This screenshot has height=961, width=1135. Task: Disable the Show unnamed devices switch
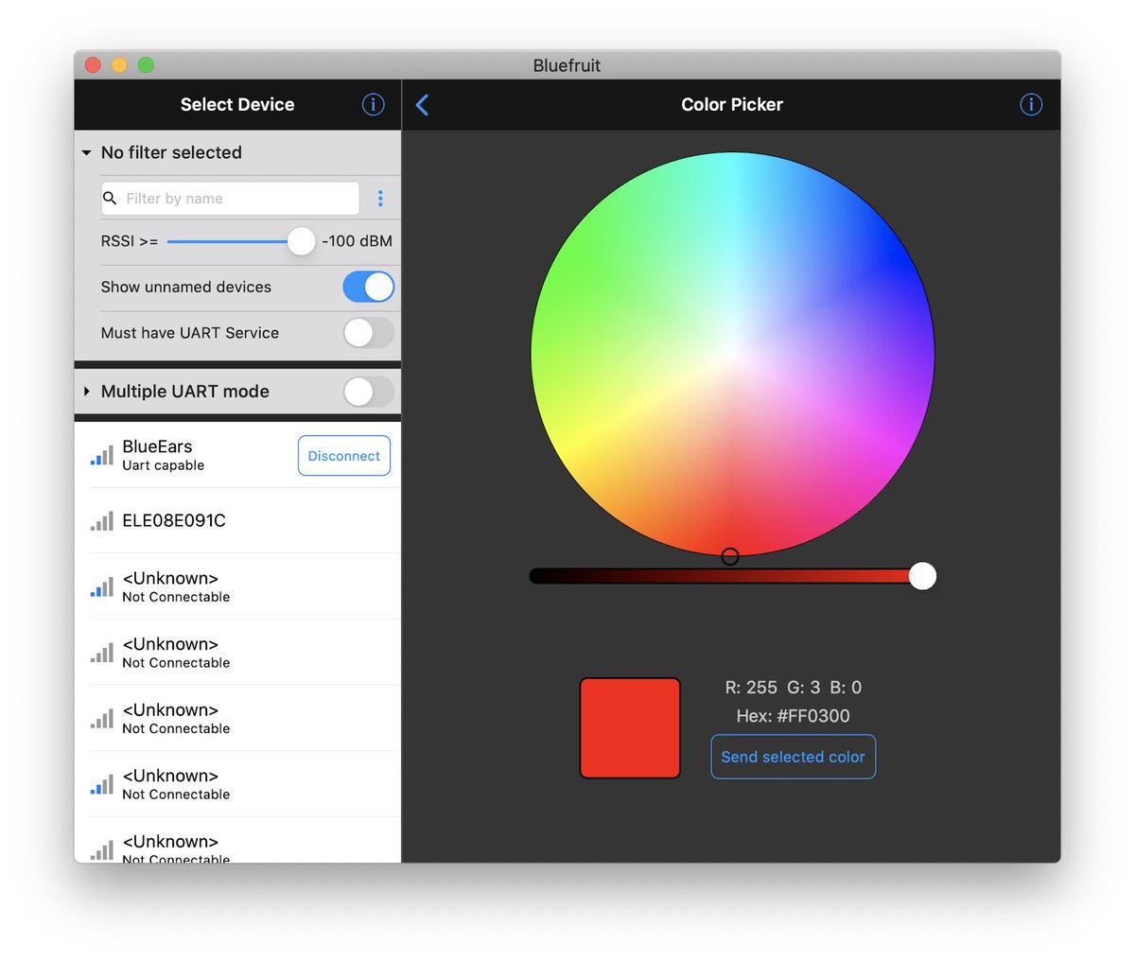click(x=368, y=287)
